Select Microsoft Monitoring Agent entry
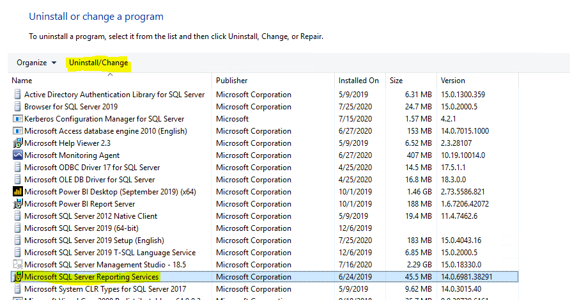The height and width of the screenshot is (300, 570). click(72, 155)
